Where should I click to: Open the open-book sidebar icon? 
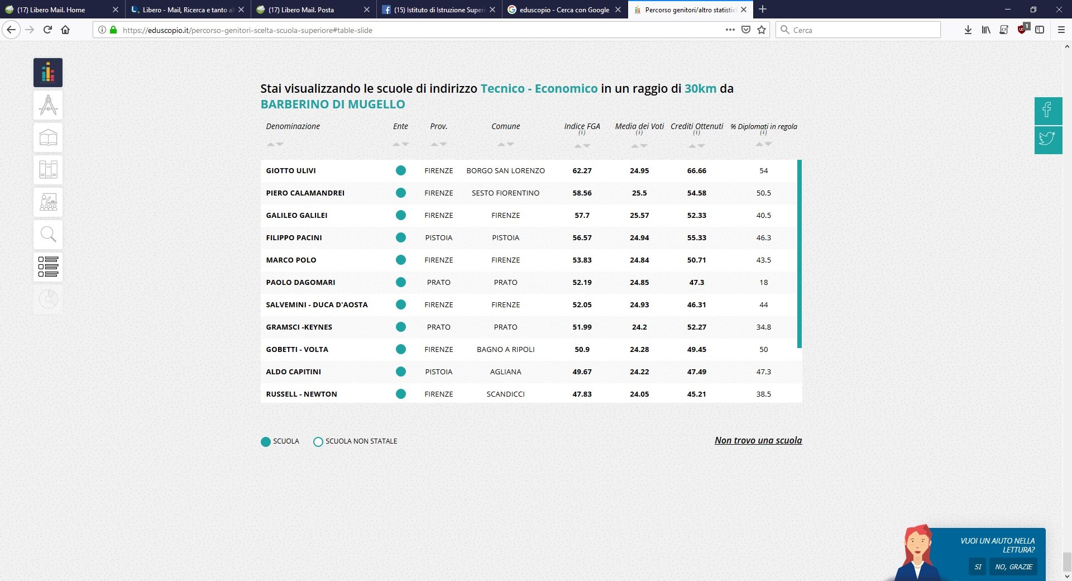(x=48, y=137)
